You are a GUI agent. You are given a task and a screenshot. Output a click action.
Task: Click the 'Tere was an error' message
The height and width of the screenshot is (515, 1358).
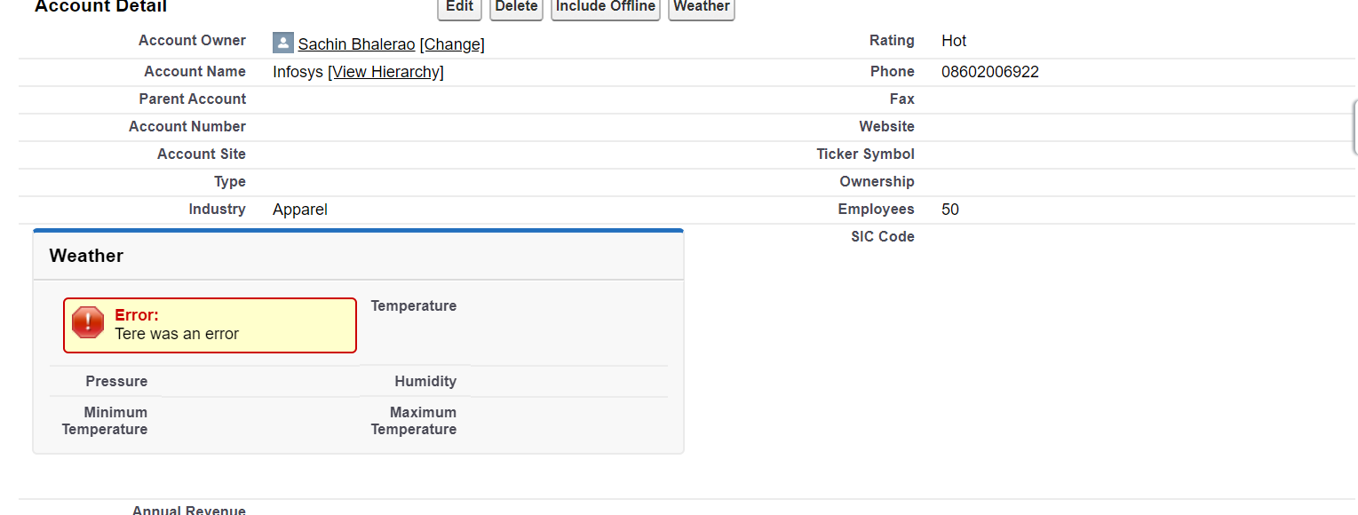coord(177,334)
